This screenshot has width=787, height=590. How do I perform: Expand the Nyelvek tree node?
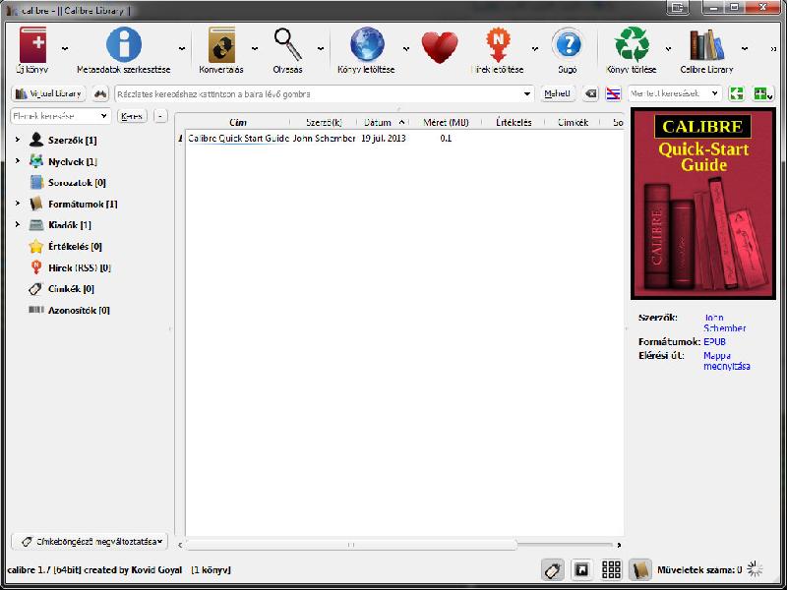point(18,160)
